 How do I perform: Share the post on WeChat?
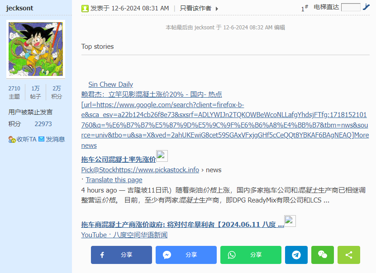[x=323, y=255]
